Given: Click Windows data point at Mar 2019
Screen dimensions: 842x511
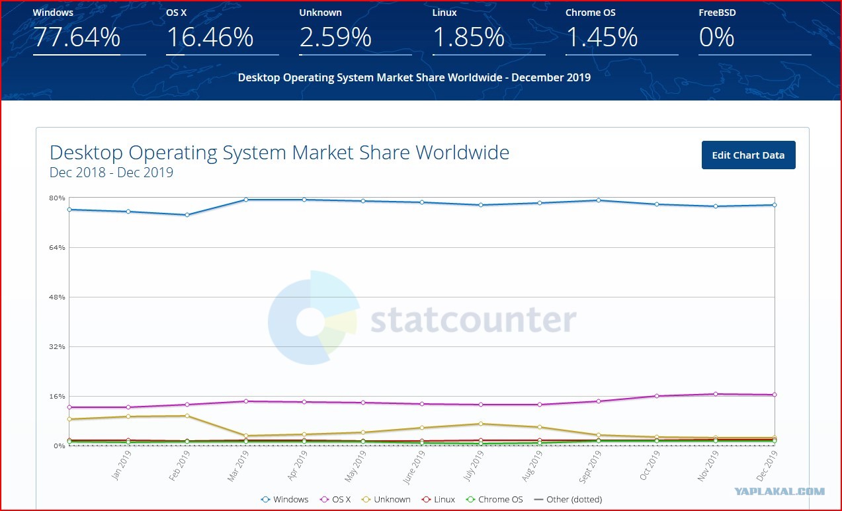Looking at the screenshot, I should pos(246,200).
